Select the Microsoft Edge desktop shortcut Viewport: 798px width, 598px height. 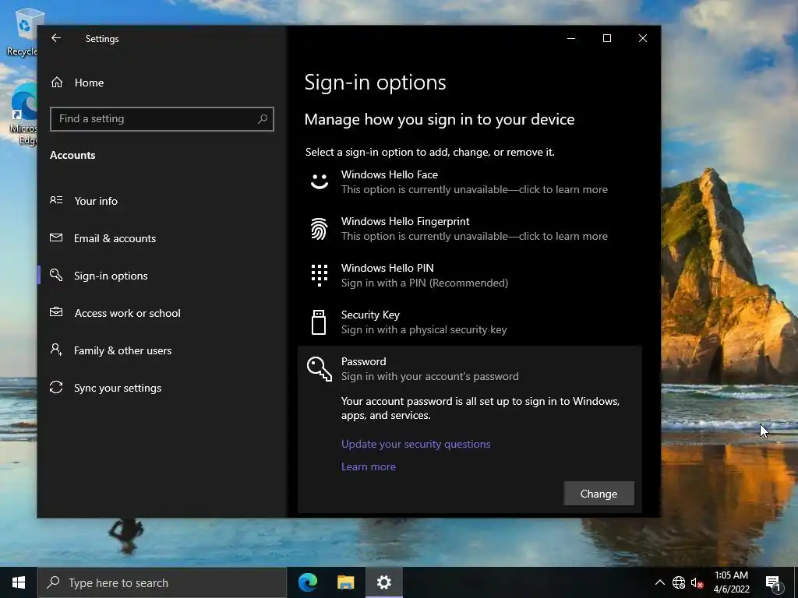23,114
